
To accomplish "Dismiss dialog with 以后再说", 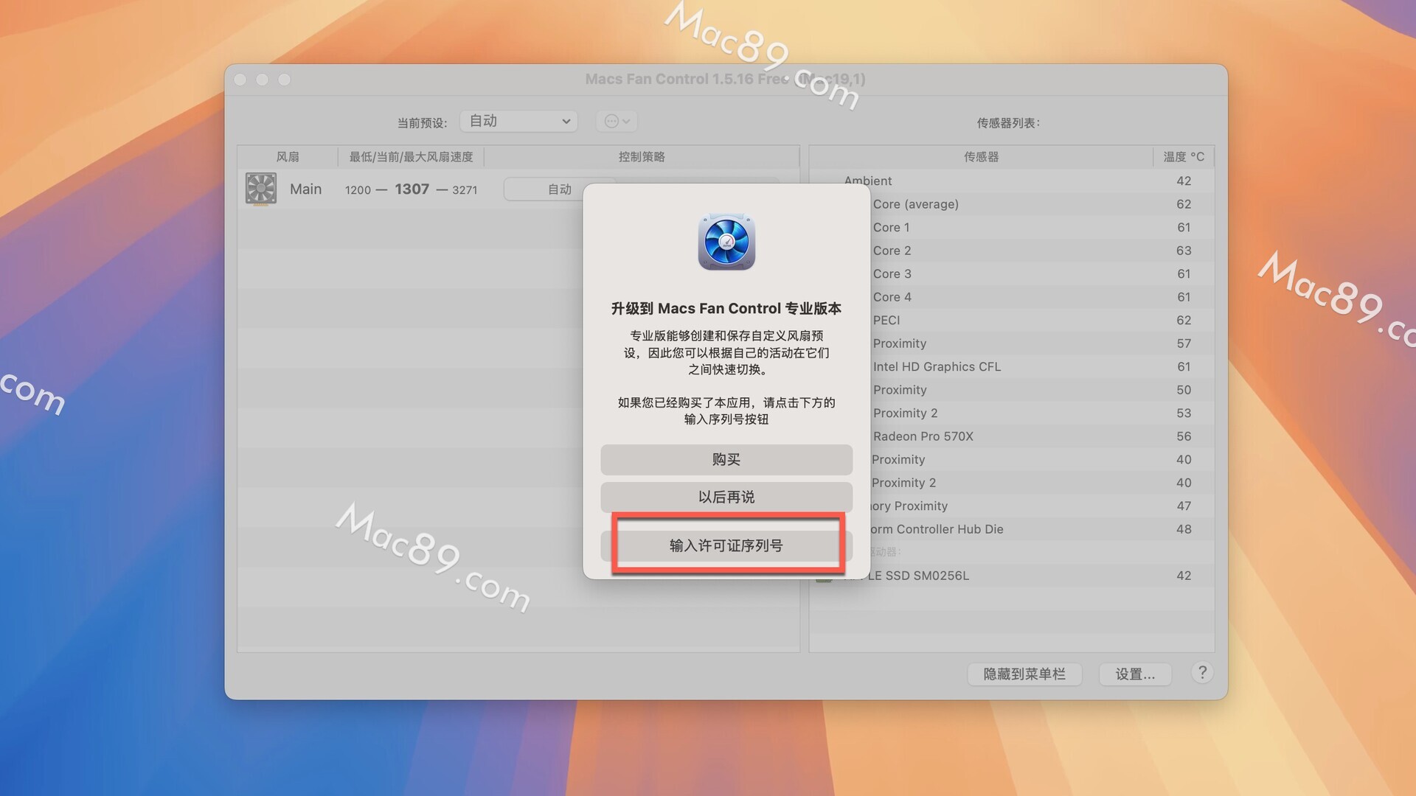I will pos(726,497).
